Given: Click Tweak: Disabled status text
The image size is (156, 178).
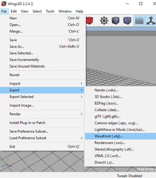Looking at the screenshot, I should coord(129,176).
